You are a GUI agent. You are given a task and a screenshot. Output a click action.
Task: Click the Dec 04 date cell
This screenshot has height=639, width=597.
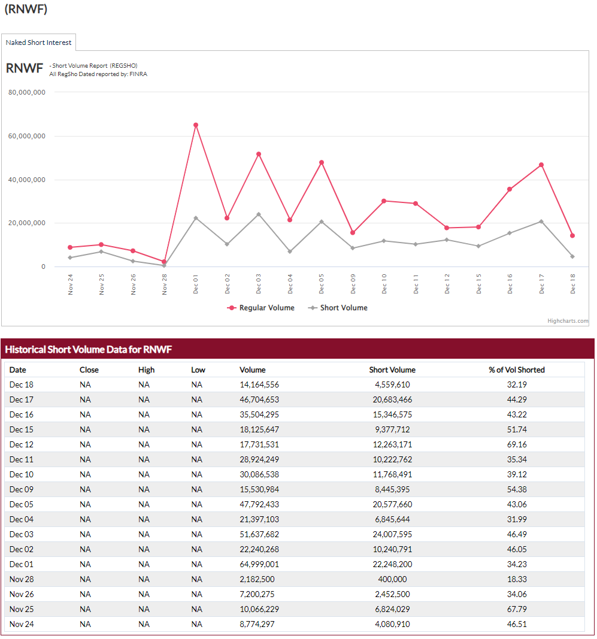[x=21, y=520]
